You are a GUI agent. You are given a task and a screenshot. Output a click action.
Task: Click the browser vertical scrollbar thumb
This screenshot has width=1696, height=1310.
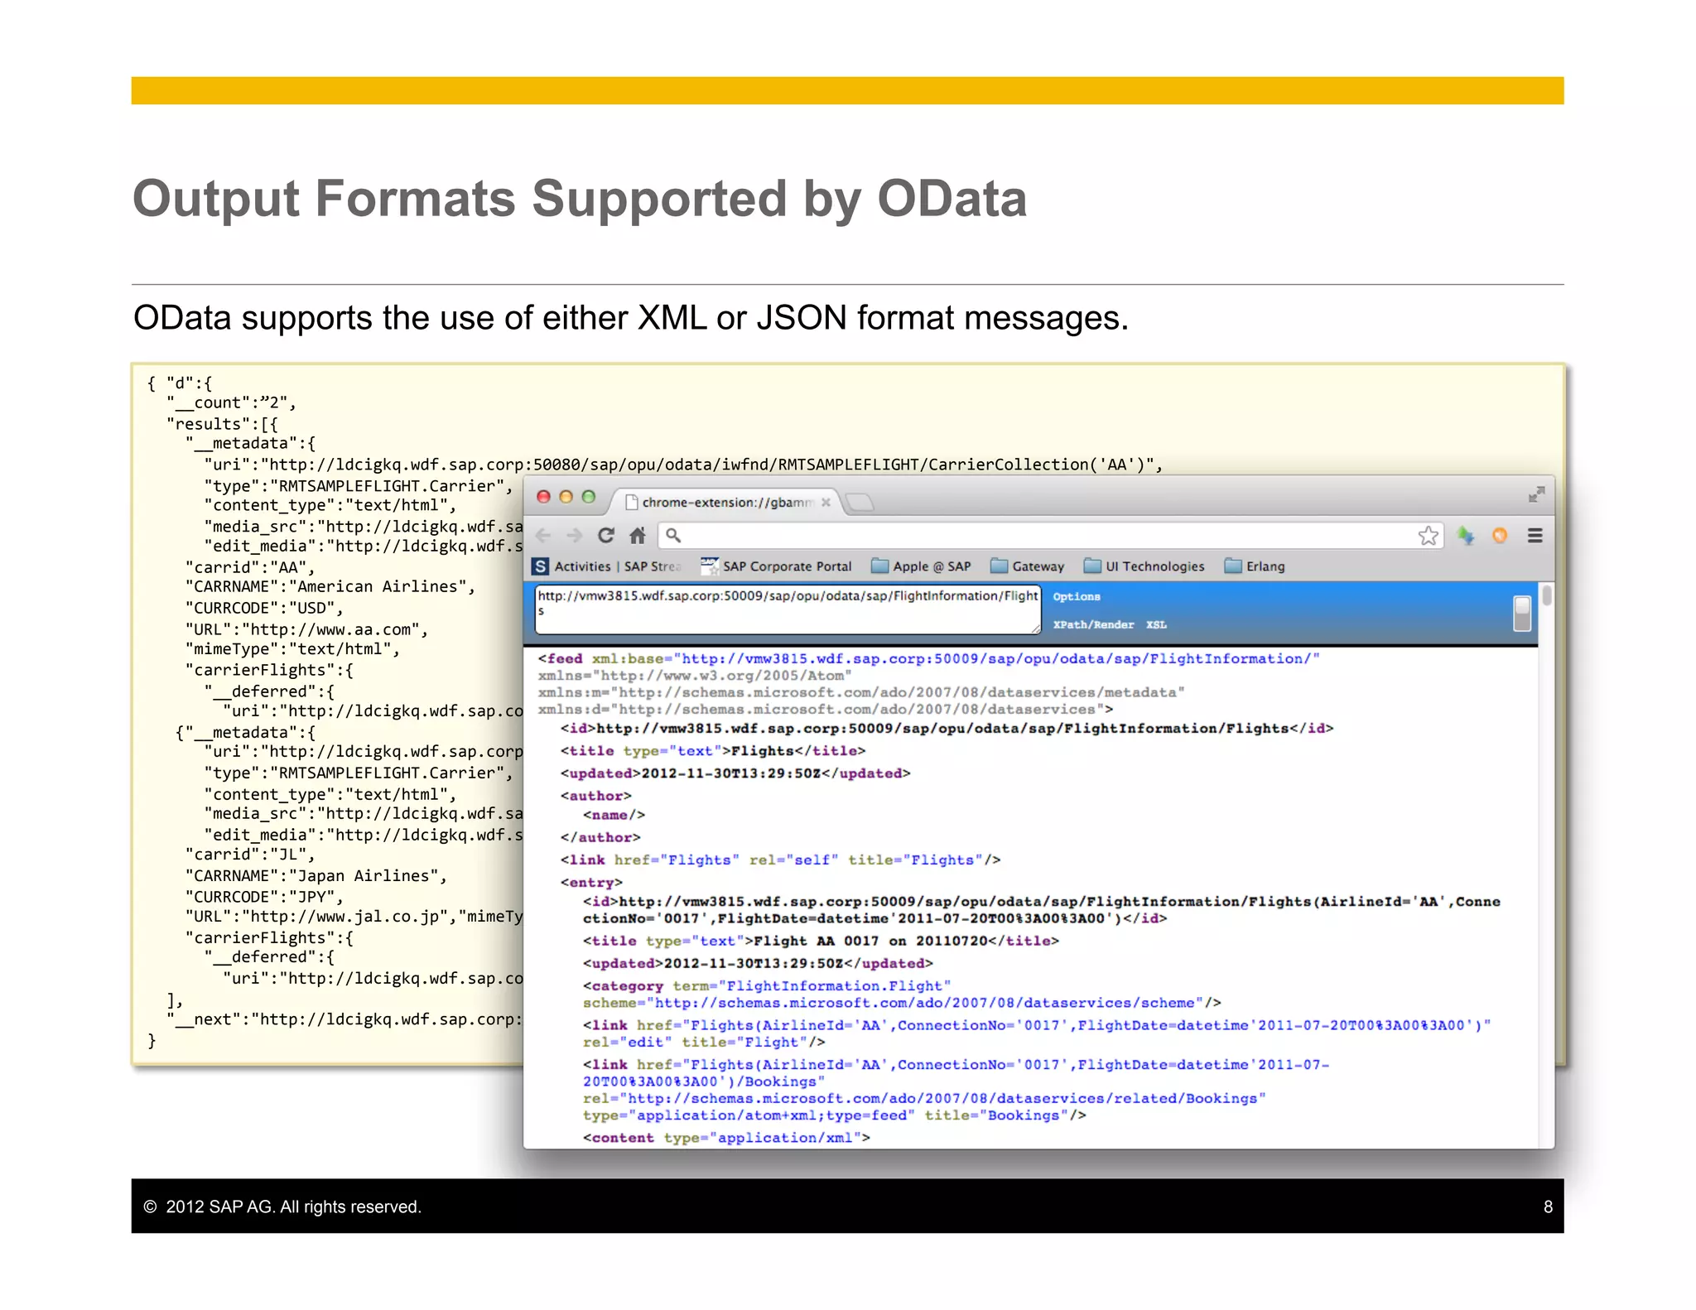(x=1546, y=595)
